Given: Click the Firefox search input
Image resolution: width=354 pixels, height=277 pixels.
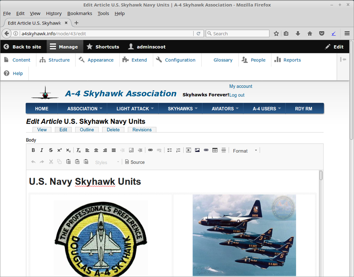Looking at the screenshot, I should tap(238, 33).
